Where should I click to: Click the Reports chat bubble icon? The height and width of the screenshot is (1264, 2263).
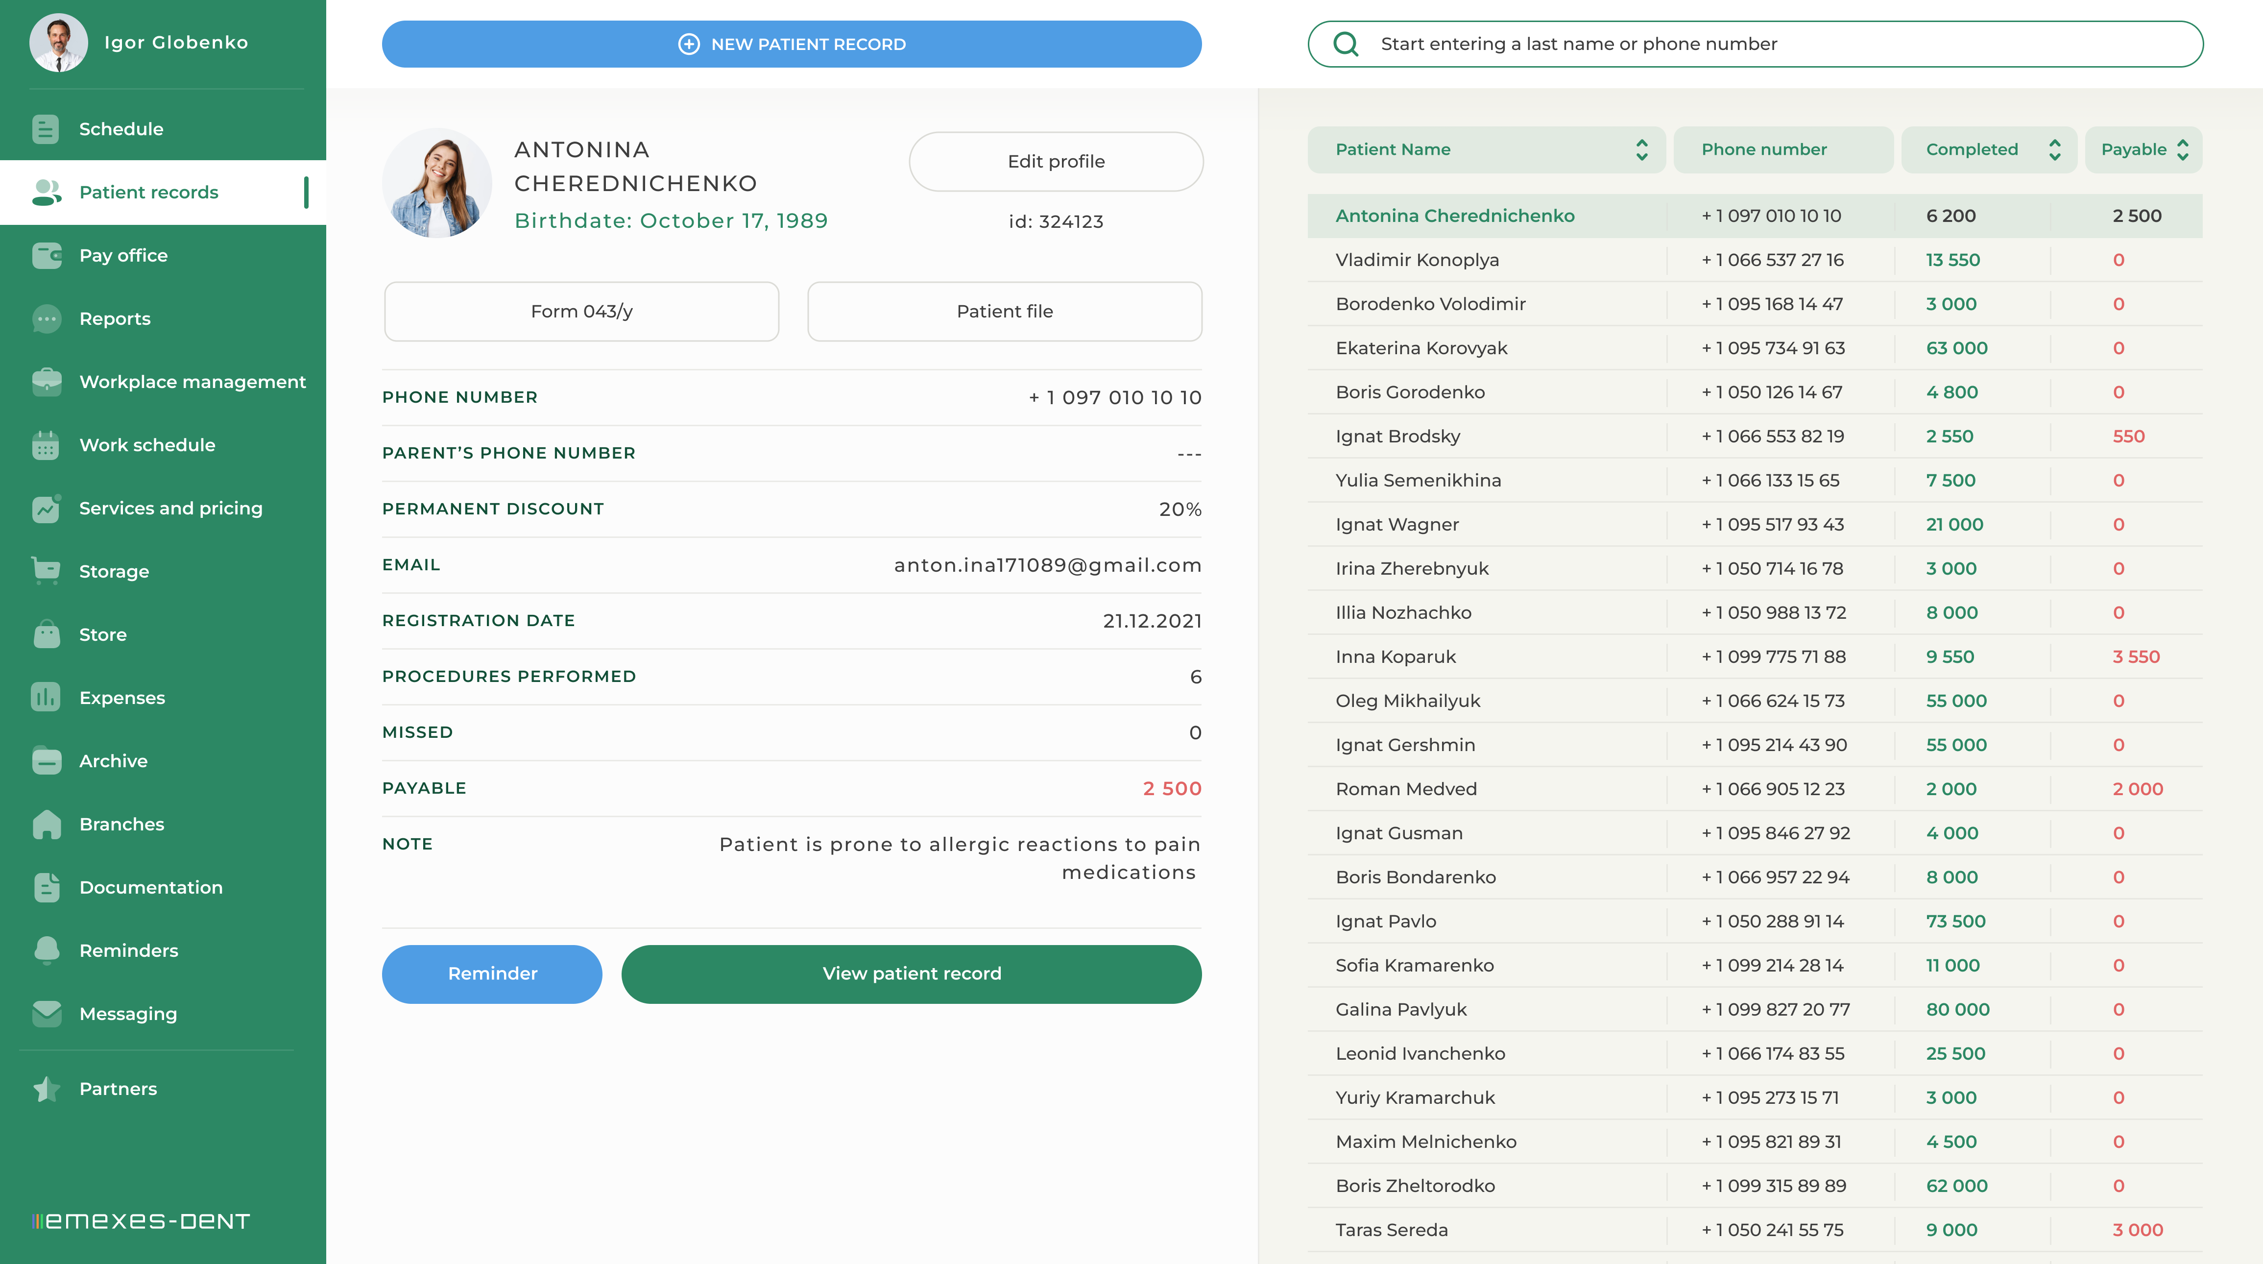tap(46, 319)
